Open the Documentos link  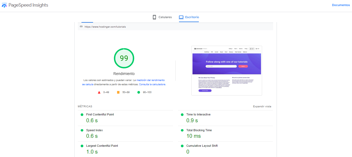(341, 5)
